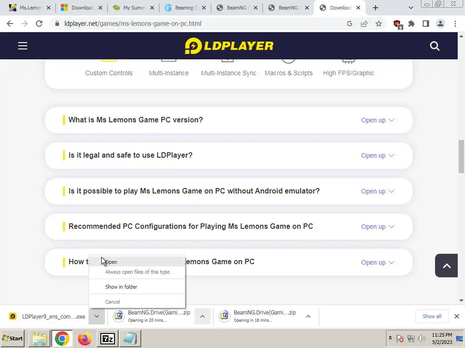Screen dimensions: 465x348
Task: Click the notepad icon in taskbar
Action: pos(130,338)
